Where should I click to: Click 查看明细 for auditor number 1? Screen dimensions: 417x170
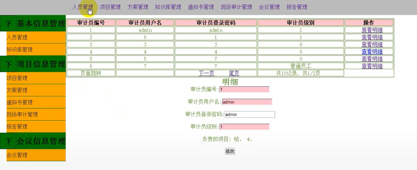tap(372, 30)
